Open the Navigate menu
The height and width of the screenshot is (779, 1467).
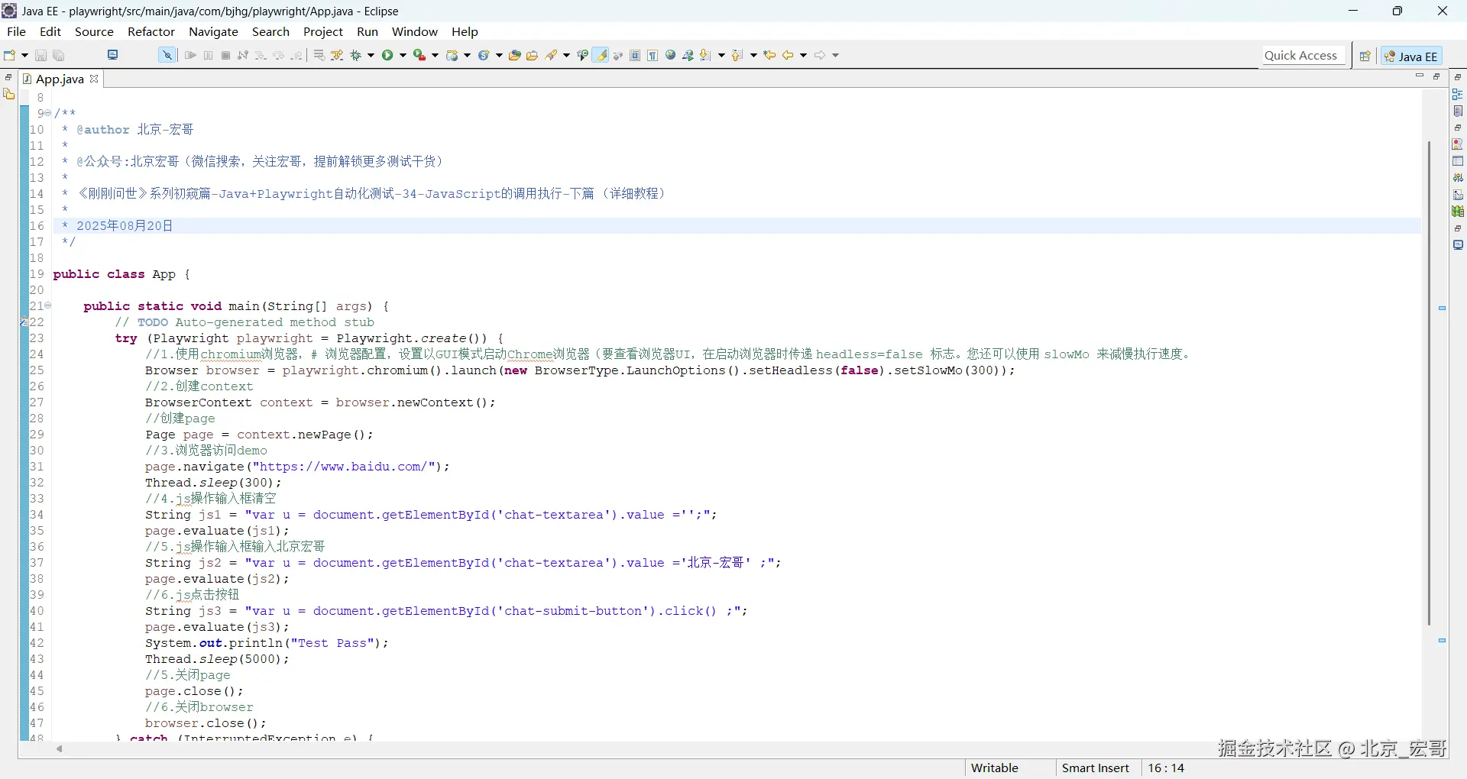point(214,31)
